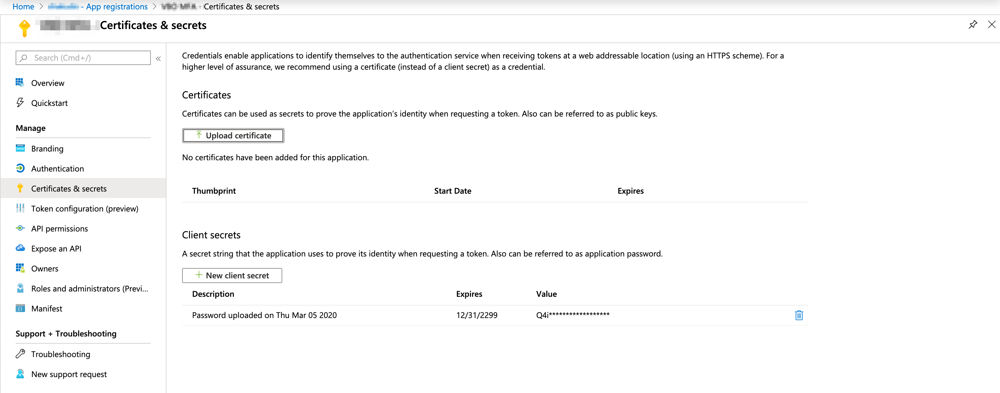
Task: Open API permissions in Manage section
Action: tap(59, 229)
